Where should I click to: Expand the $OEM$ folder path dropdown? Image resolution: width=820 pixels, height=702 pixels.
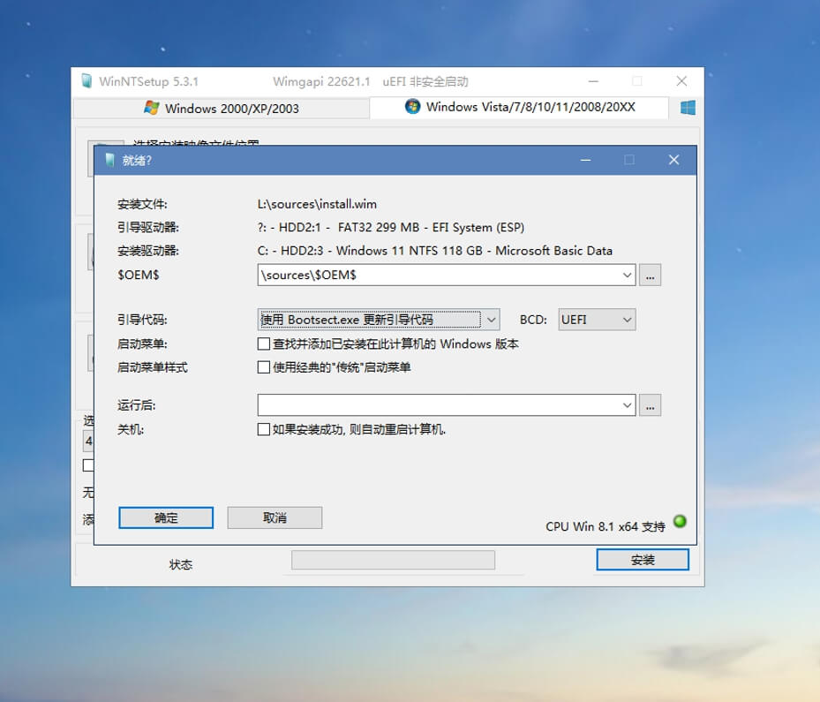[628, 275]
